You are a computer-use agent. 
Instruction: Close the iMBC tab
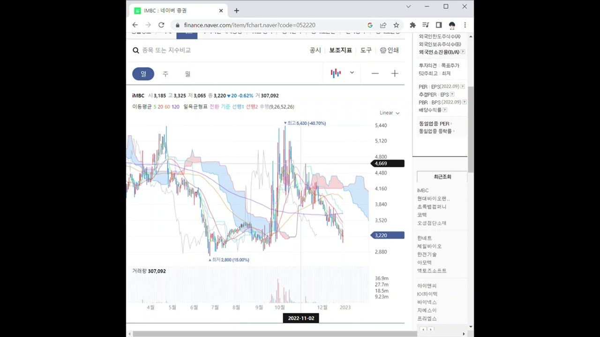pos(221,10)
